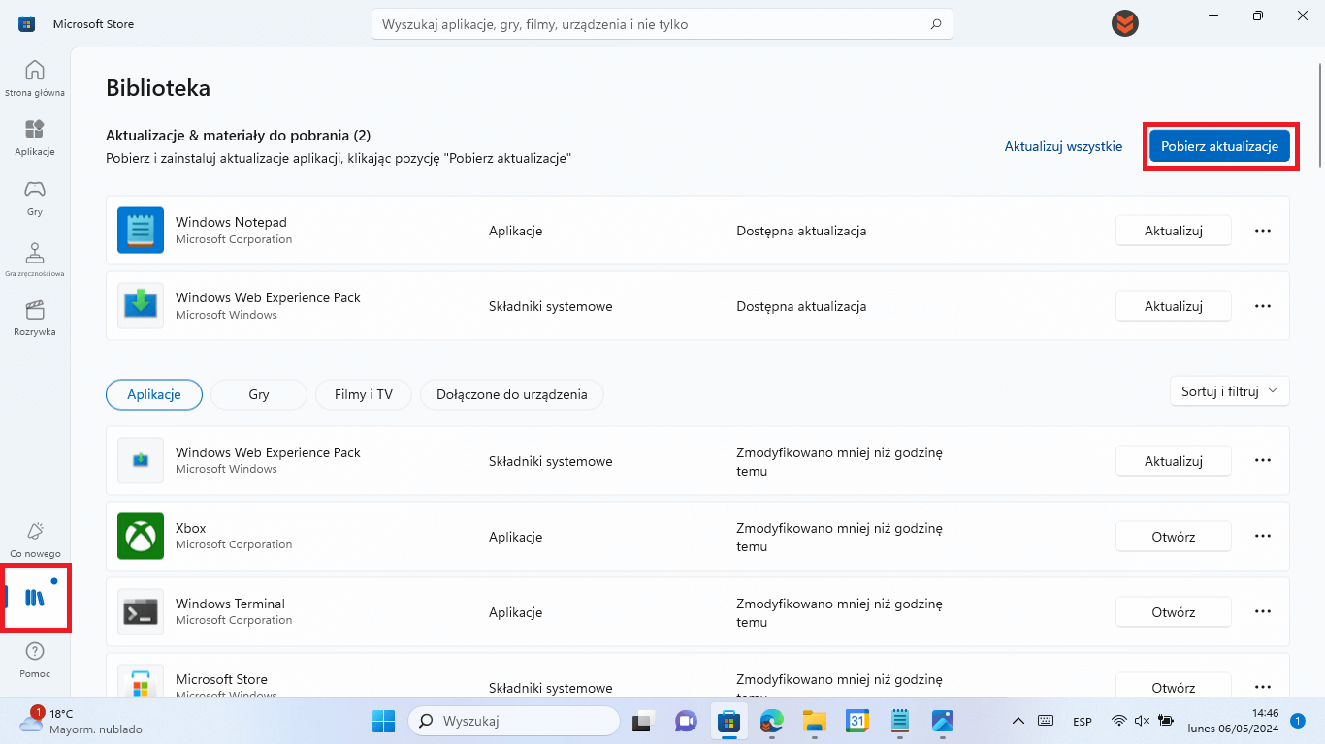Screen dimensions: 1325x744
Task: Open Notepad from the taskbar
Action: [x=899, y=721]
